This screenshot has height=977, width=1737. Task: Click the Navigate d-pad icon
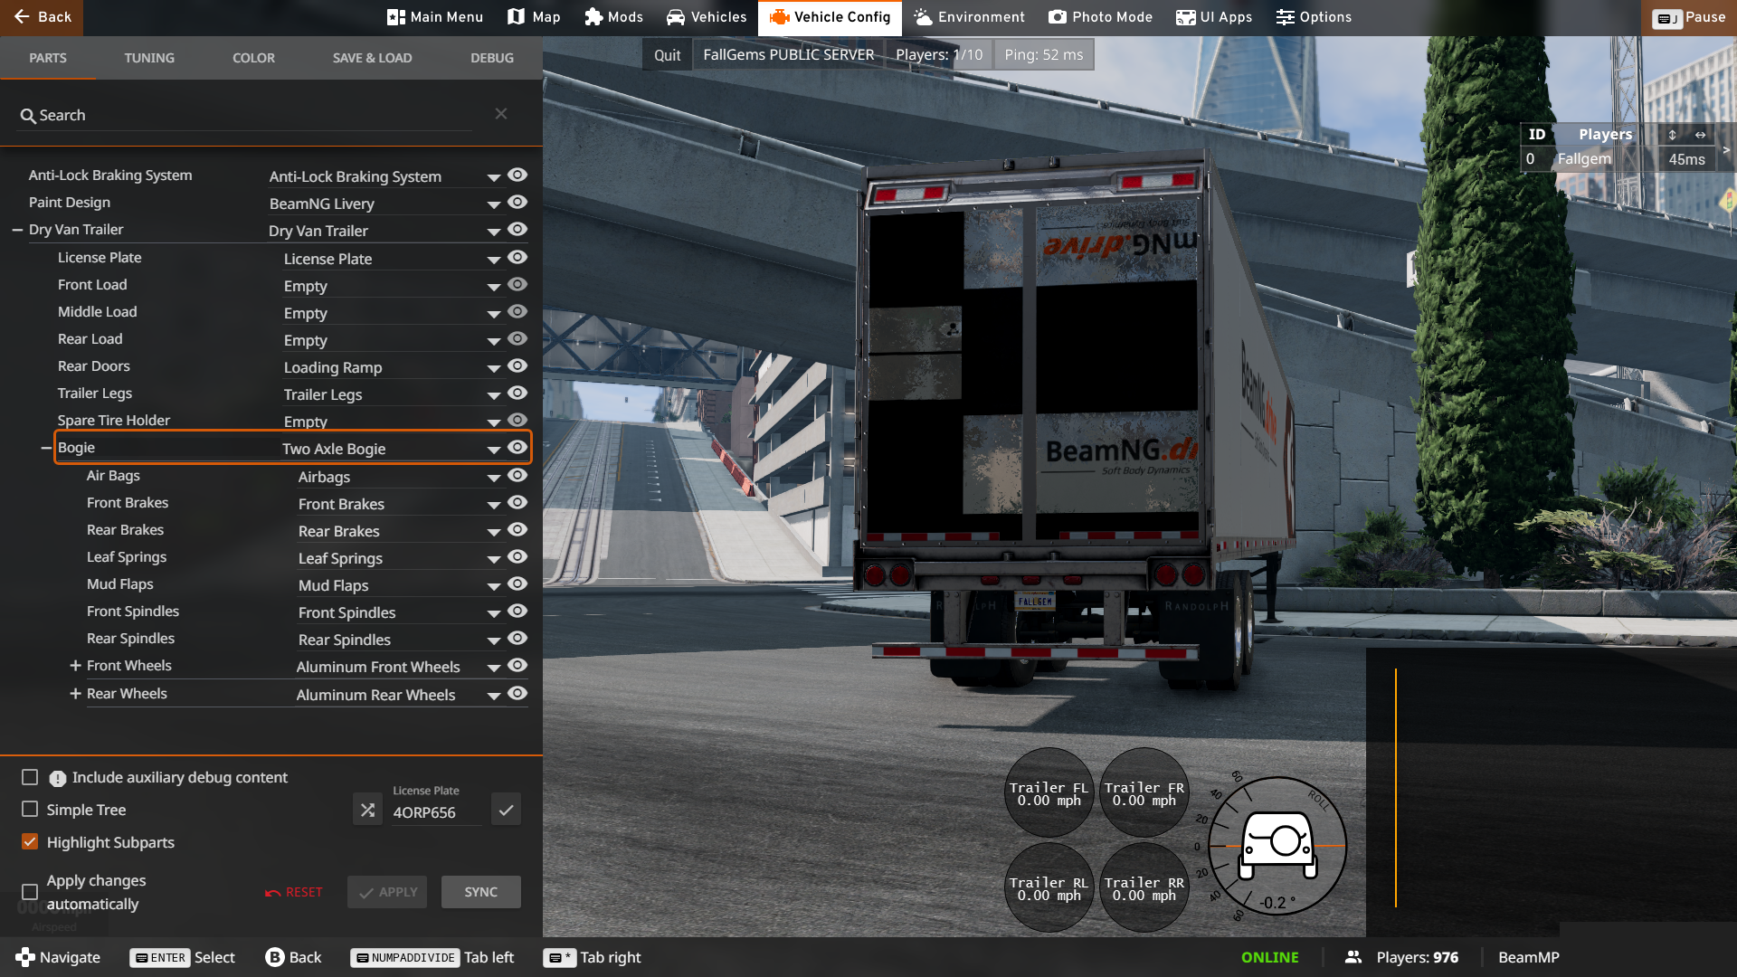pyautogui.click(x=25, y=957)
